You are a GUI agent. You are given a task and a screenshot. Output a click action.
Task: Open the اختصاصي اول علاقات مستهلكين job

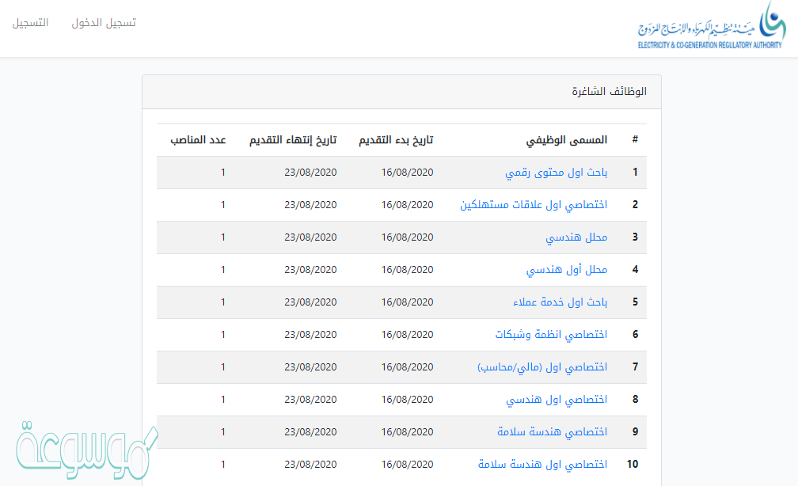click(534, 204)
